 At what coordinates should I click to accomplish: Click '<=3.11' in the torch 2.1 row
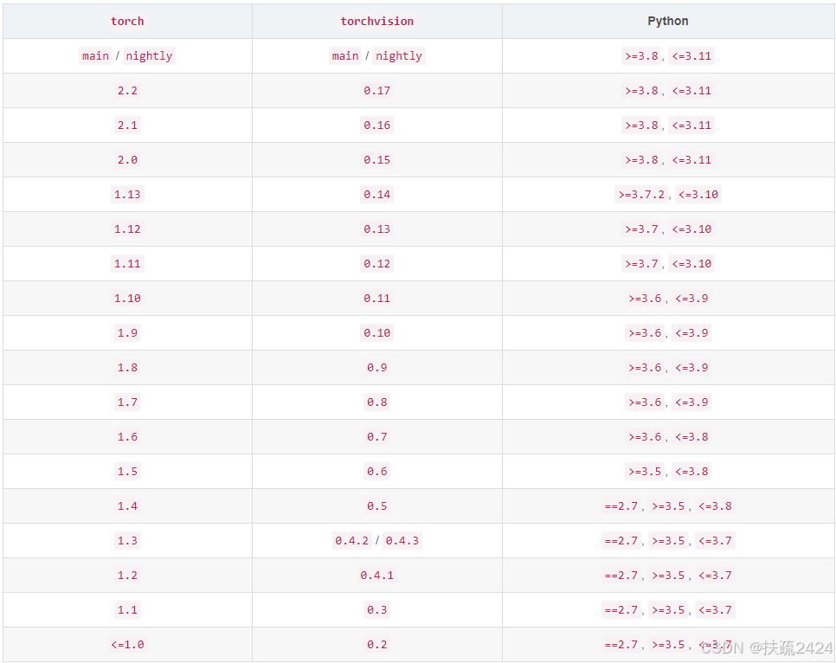click(x=691, y=126)
